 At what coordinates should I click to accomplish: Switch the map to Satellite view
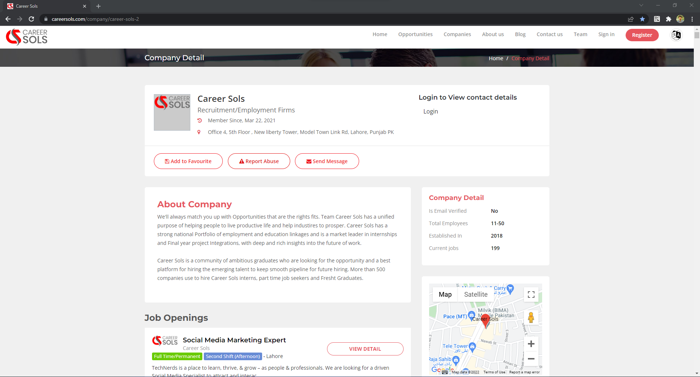pos(475,295)
